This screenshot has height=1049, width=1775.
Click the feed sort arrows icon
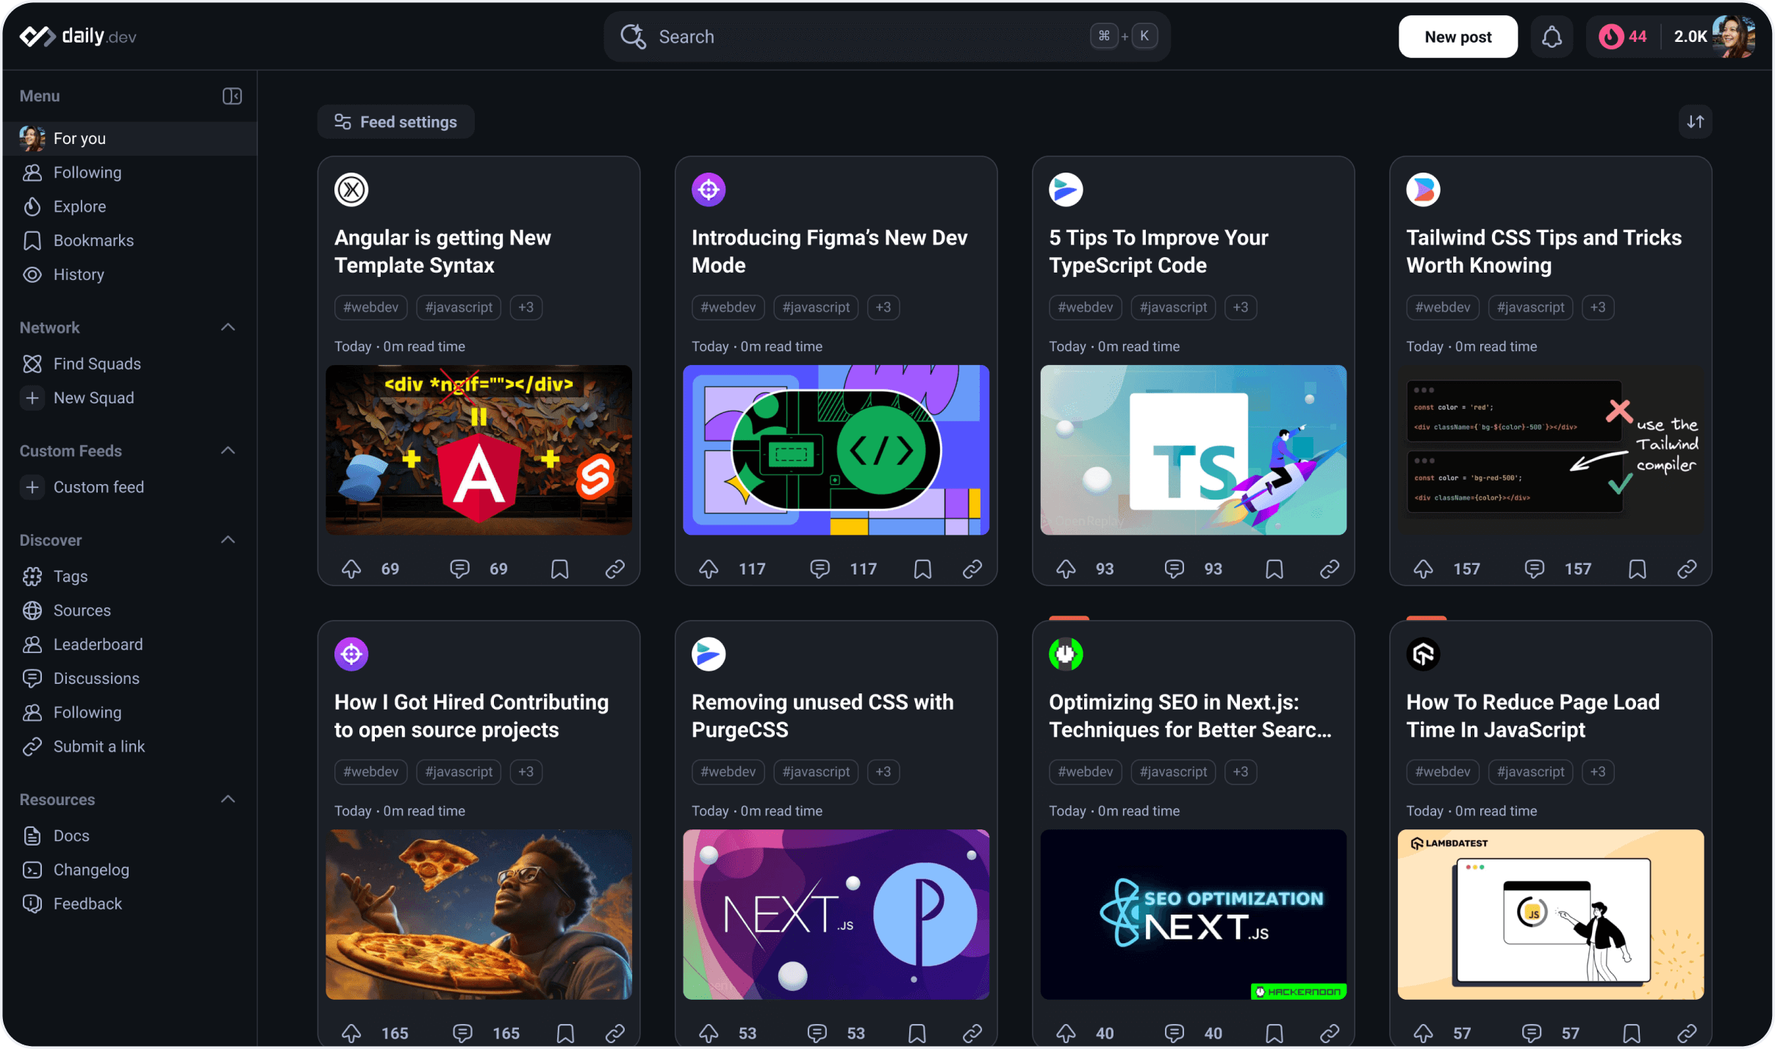1695,122
